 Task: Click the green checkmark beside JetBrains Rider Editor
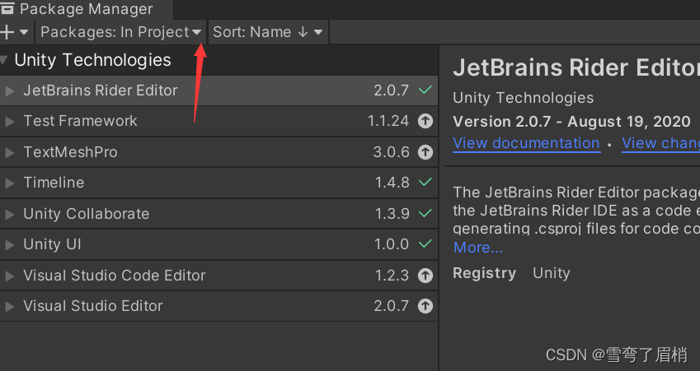pos(425,90)
